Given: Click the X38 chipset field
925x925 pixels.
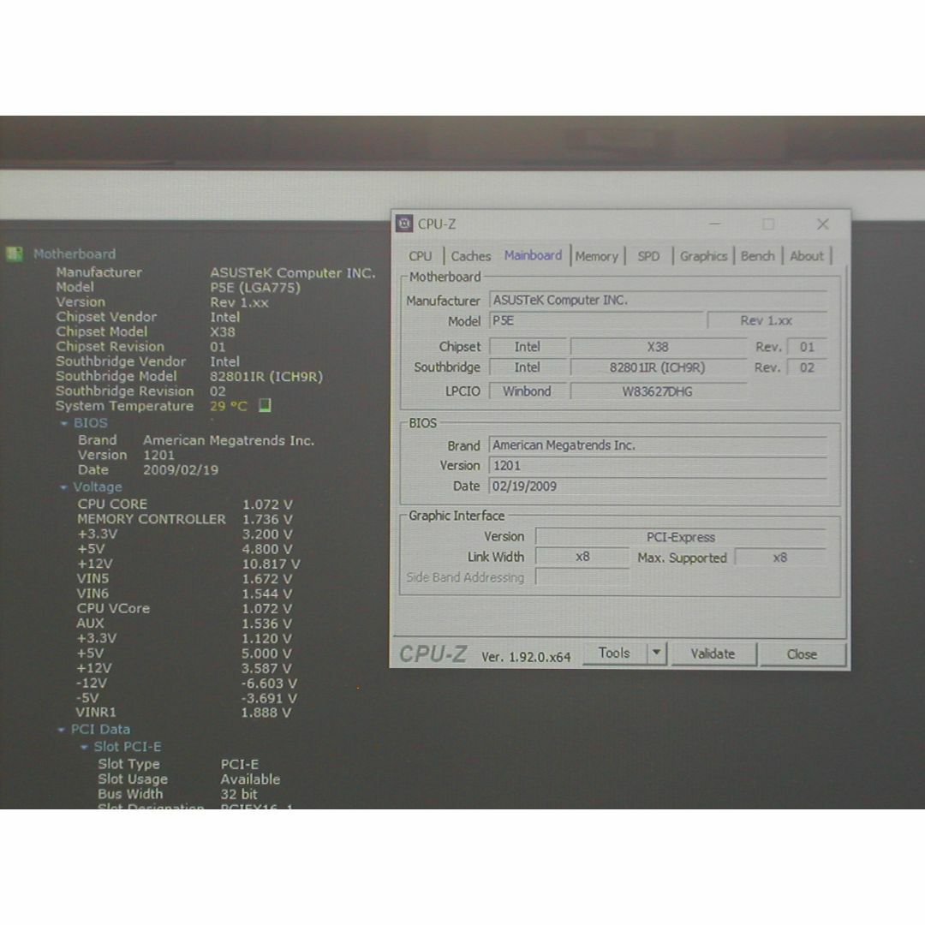Looking at the screenshot, I should click(x=658, y=347).
